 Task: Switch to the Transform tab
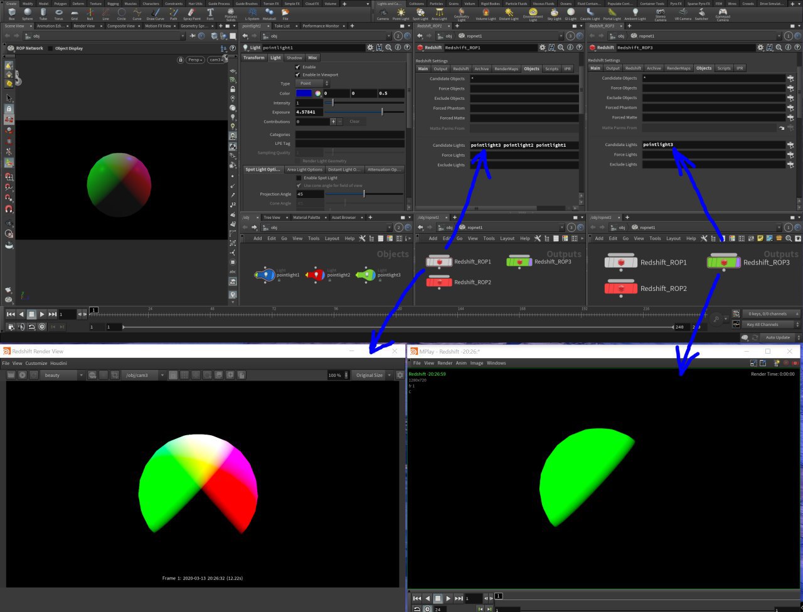point(254,58)
